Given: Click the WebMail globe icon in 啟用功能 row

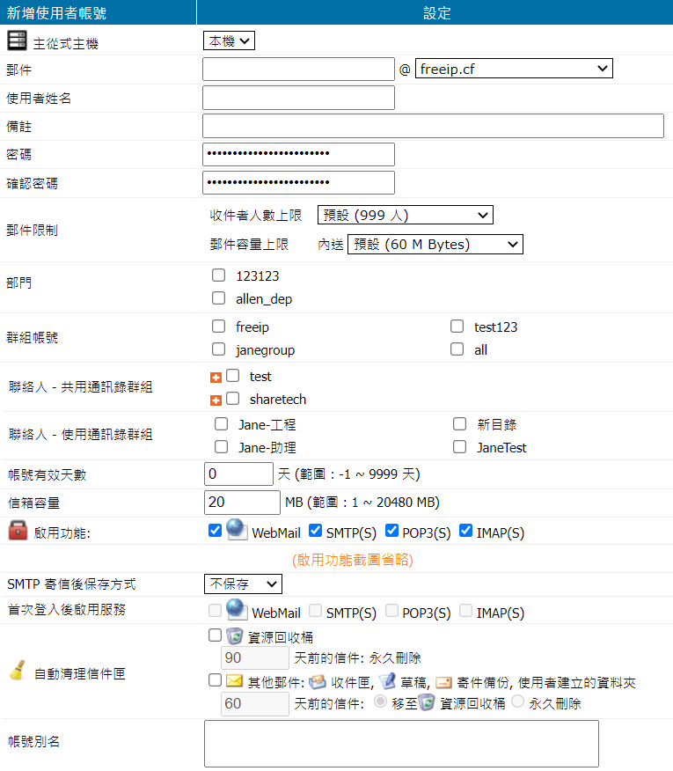Looking at the screenshot, I should pos(236,530).
